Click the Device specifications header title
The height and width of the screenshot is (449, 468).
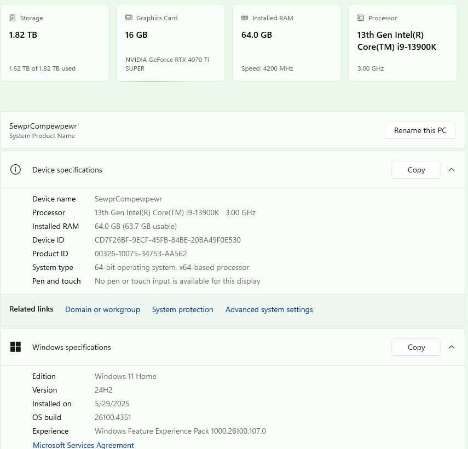pyautogui.click(x=67, y=170)
